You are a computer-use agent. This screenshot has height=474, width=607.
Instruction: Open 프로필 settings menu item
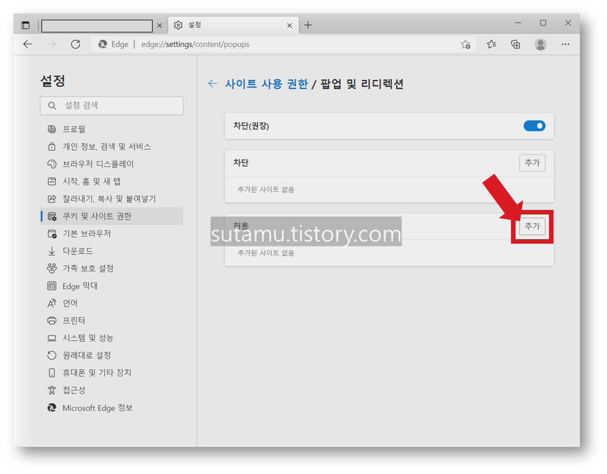click(x=111, y=129)
